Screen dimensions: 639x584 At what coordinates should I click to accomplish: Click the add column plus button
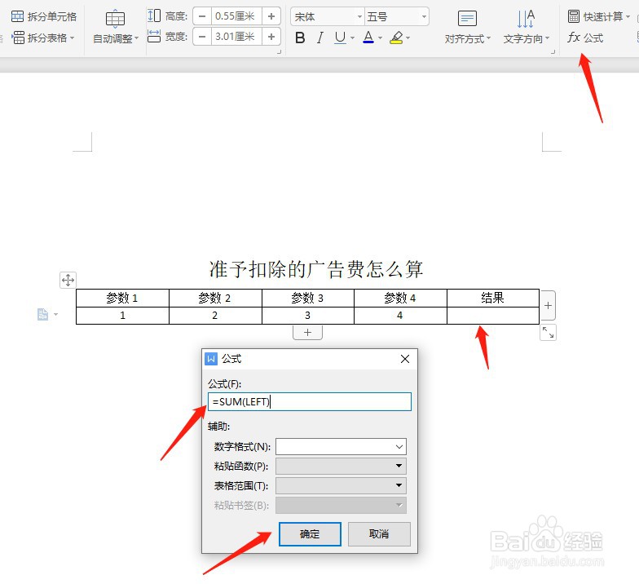[548, 305]
